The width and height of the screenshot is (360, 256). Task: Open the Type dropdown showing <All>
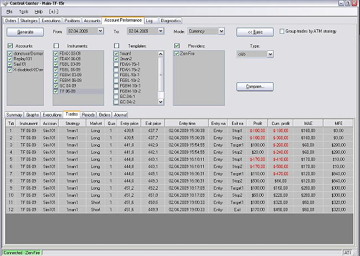click(x=270, y=54)
